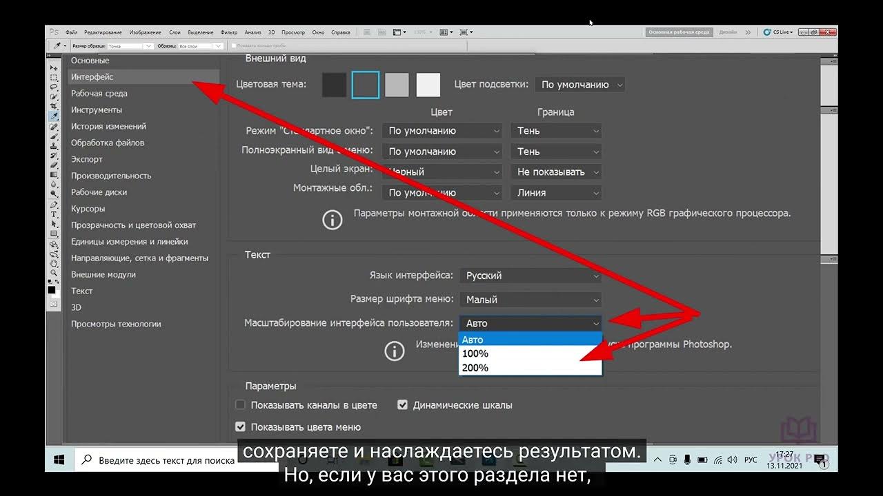The image size is (883, 496).
Task: Open Полноэкранный вид с меню border dropdown
Action: point(556,152)
